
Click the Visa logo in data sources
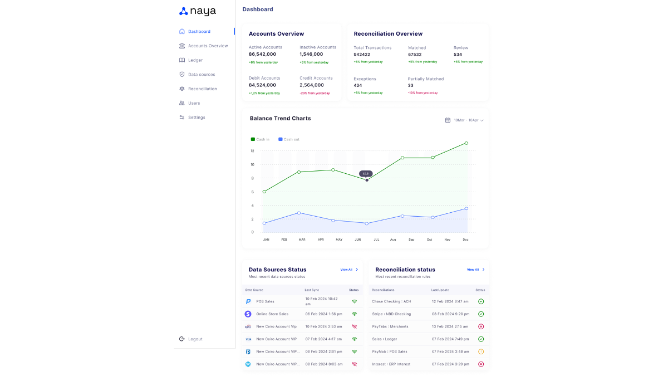click(248, 339)
